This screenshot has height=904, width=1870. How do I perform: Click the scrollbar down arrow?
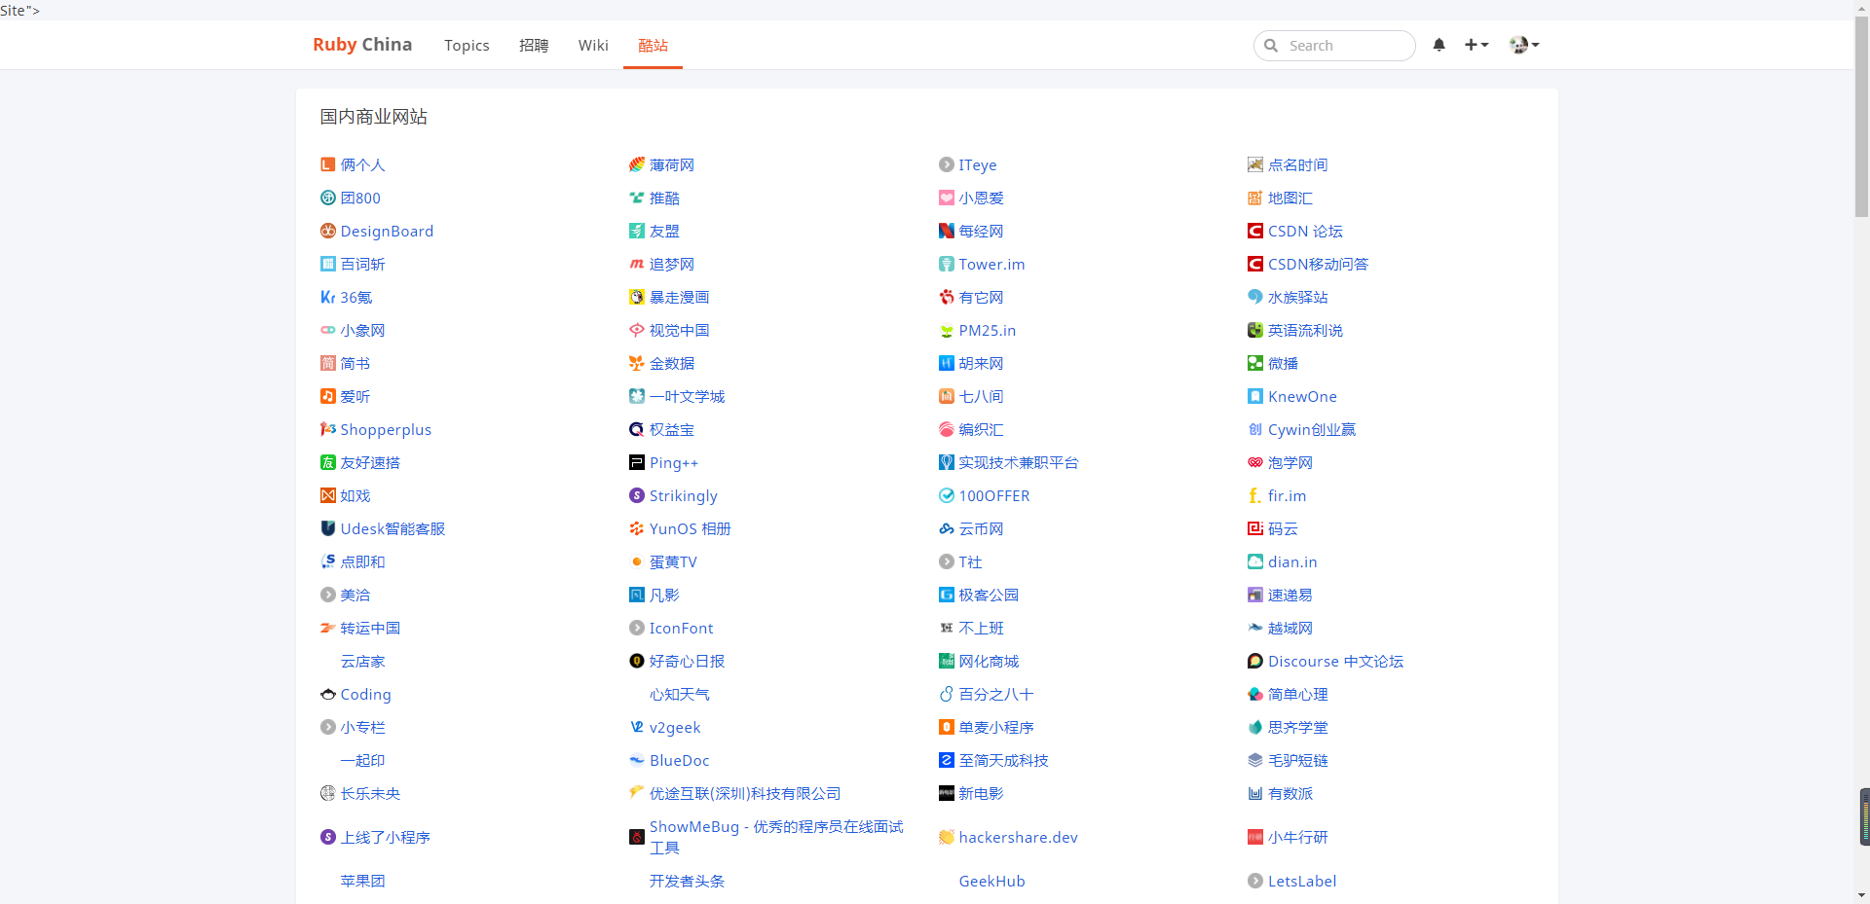(1861, 895)
